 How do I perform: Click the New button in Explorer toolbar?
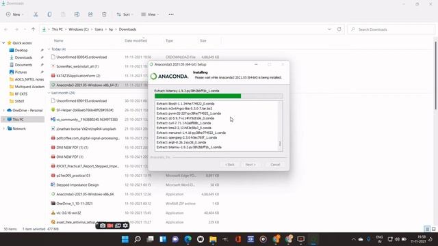coord(14,14)
